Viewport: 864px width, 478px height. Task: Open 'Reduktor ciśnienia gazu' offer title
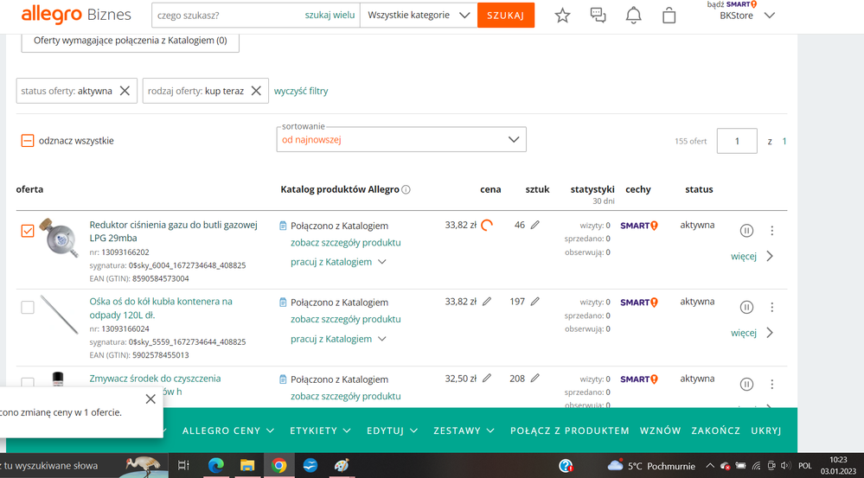point(174,232)
